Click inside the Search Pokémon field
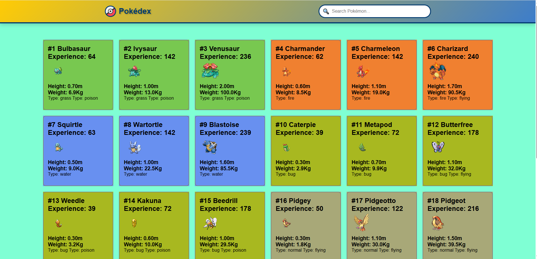This screenshot has height=259, width=537. (x=374, y=11)
